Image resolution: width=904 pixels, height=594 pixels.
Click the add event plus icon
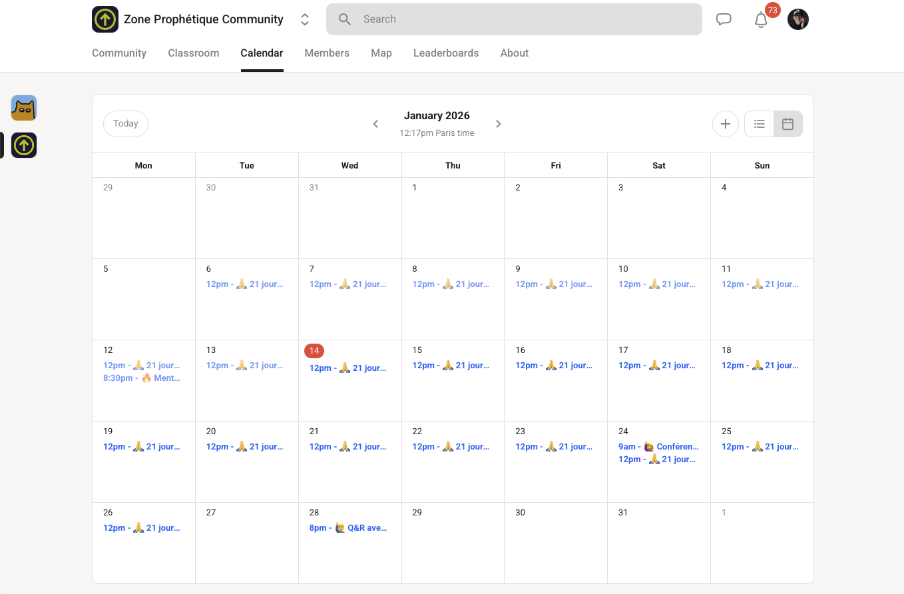pyautogui.click(x=725, y=124)
